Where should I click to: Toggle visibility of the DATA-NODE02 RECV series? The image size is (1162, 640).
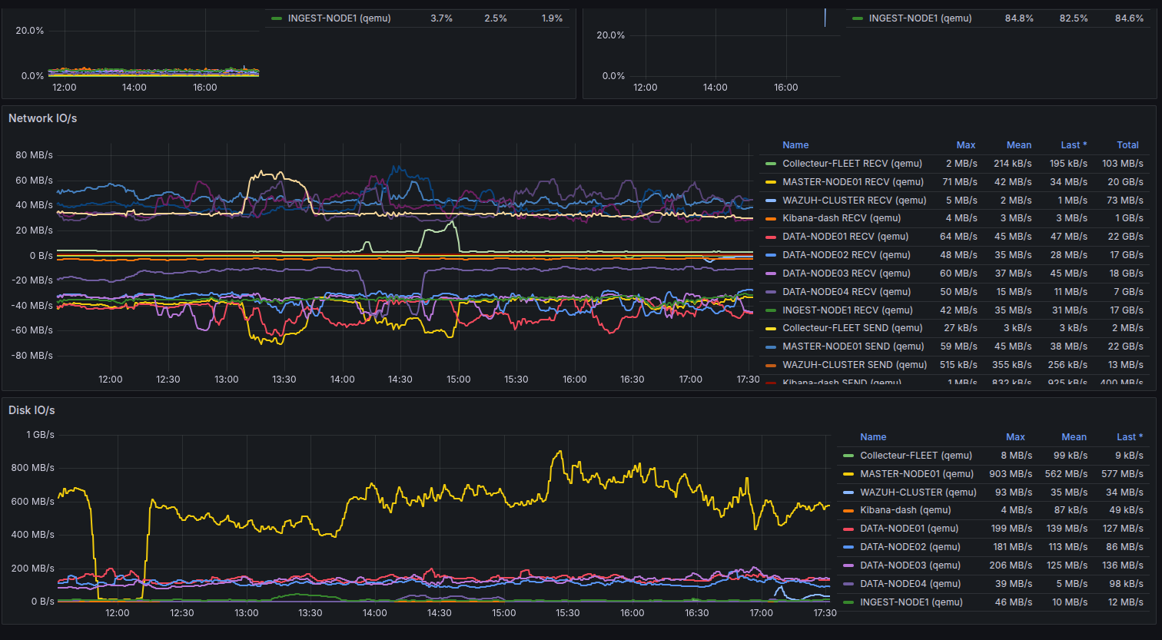[844, 254]
